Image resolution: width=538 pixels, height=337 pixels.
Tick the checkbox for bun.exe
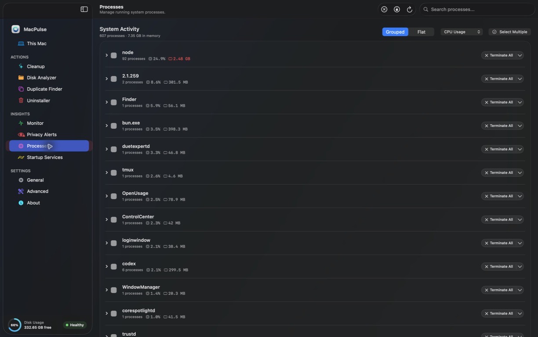click(x=113, y=126)
